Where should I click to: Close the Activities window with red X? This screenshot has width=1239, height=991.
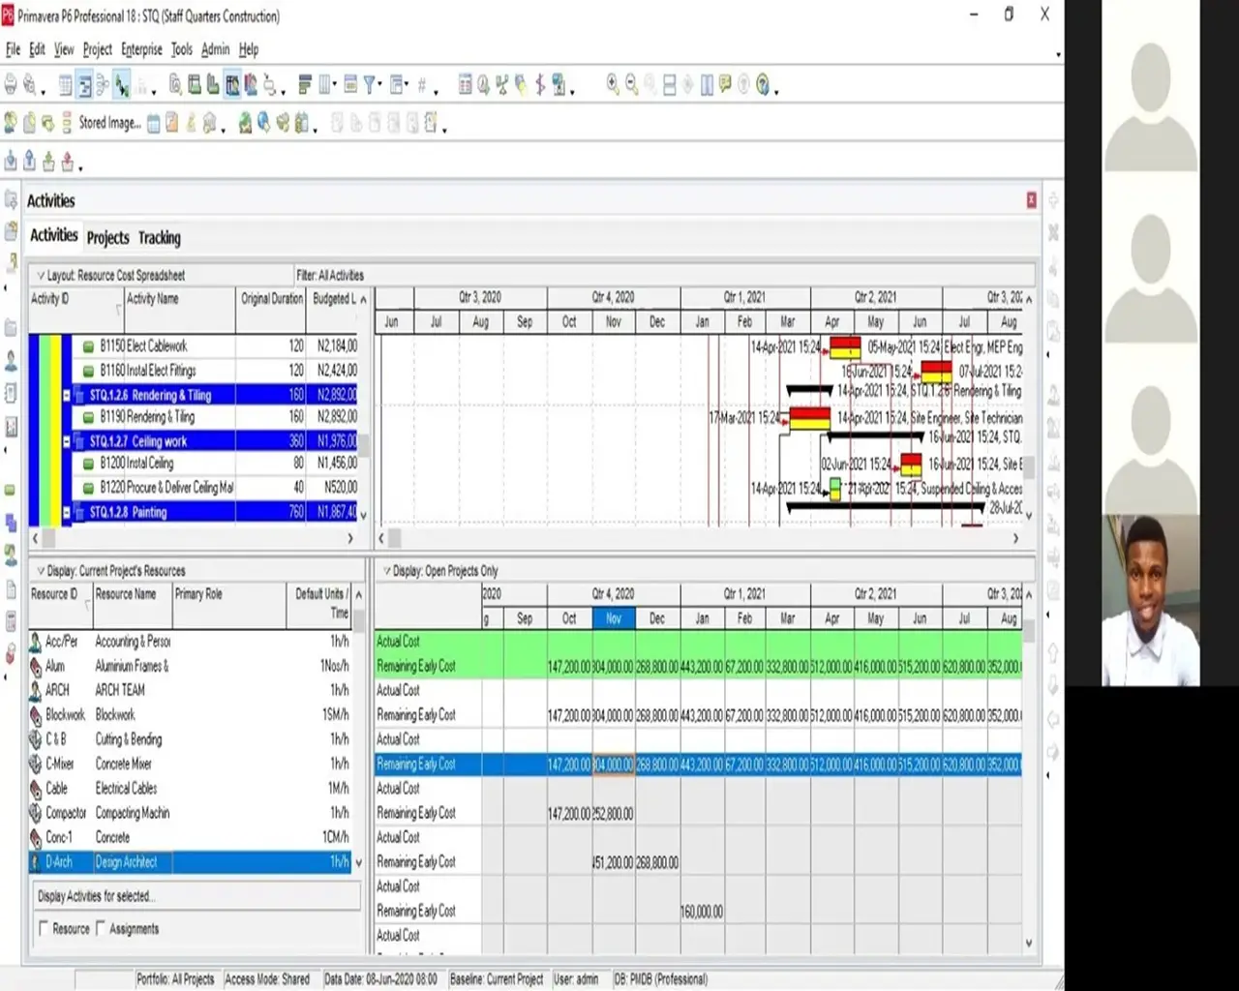pos(1031,200)
